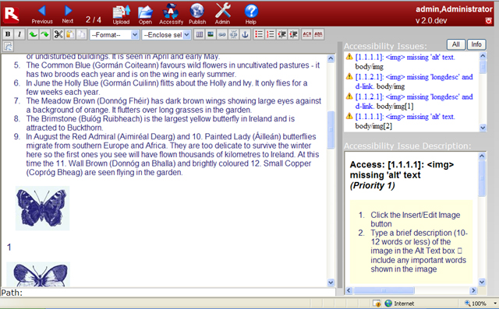Click the preview icon below Bold
This screenshot has height=309, width=499.
pyautogui.click(x=8, y=47)
